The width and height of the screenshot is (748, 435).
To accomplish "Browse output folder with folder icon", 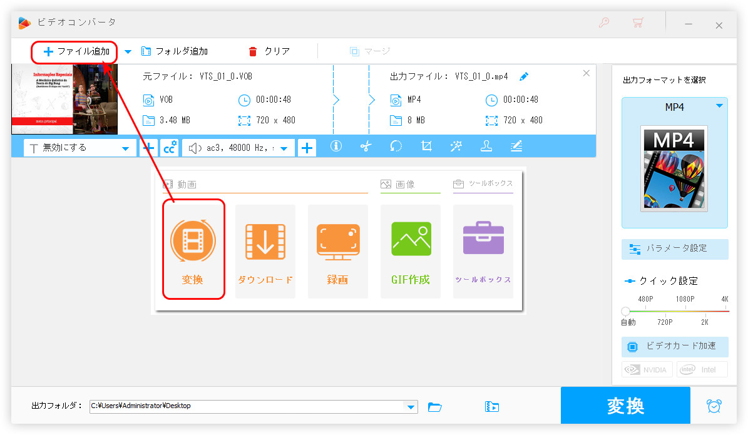I will coord(434,407).
